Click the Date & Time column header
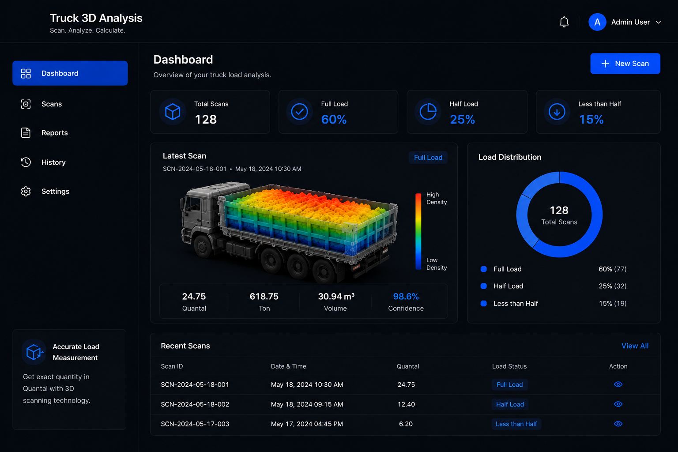 tap(288, 366)
